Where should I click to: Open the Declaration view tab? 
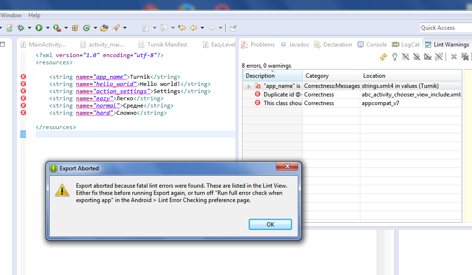[x=333, y=45]
